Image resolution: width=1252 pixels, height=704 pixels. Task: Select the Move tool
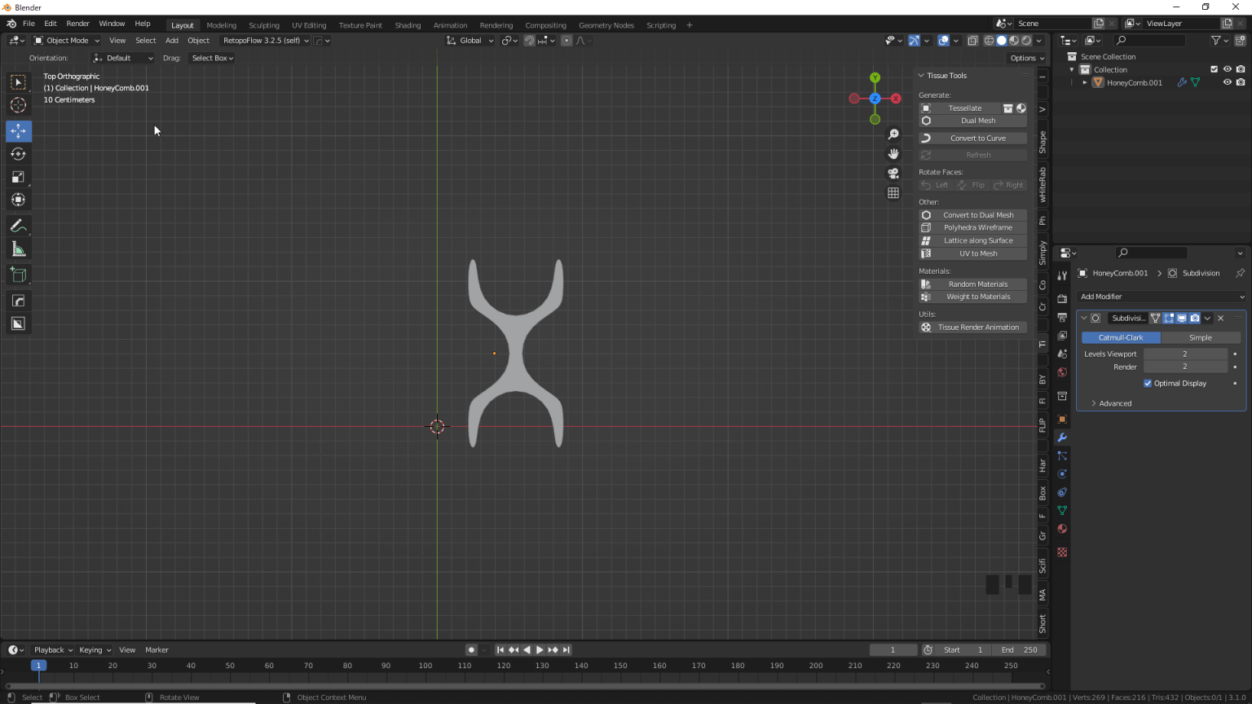coord(18,130)
